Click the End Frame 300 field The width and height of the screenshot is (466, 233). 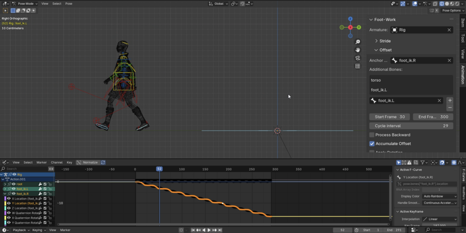click(x=433, y=117)
